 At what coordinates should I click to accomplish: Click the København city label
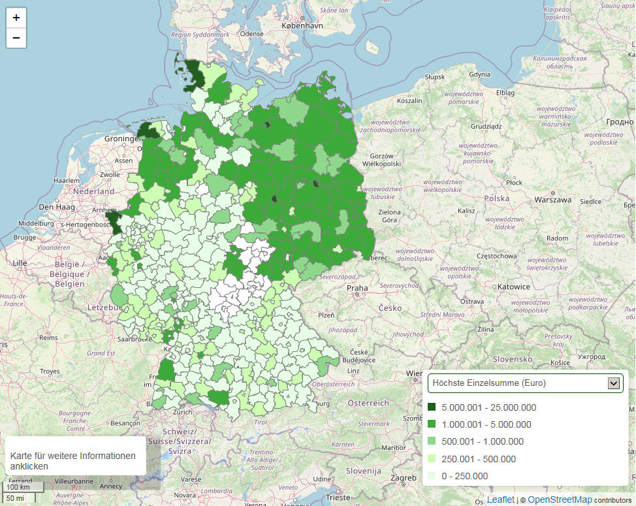click(x=302, y=25)
